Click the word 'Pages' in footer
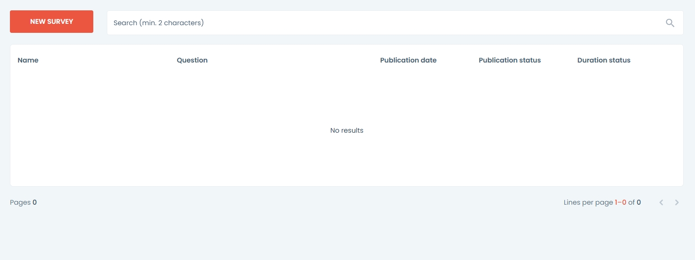 [x=20, y=202]
